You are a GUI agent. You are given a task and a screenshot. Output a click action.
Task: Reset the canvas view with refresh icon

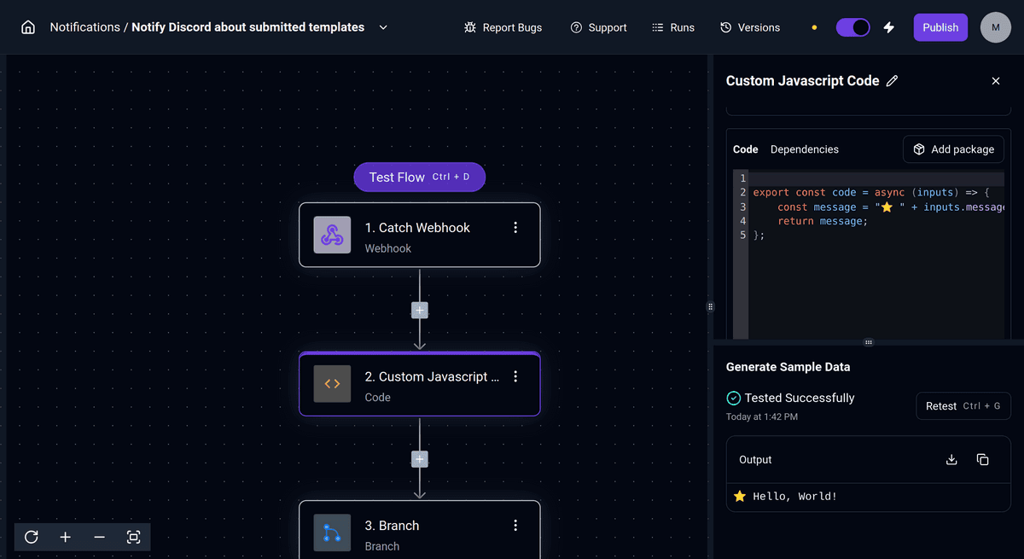32,537
